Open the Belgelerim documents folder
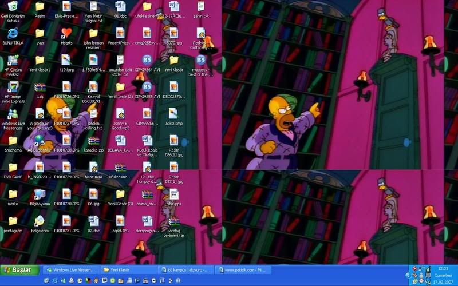The image size is (458, 286). pos(40,221)
